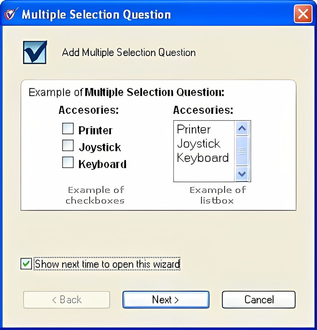Tick the Joystick checkbox
This screenshot has height=330, width=317.
(x=68, y=145)
